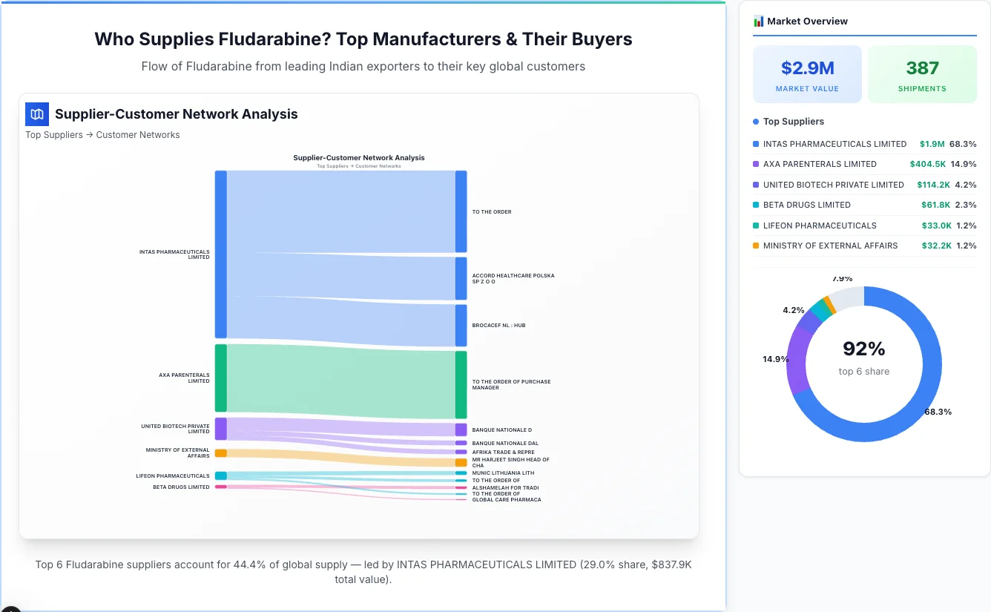The height and width of the screenshot is (612, 991).
Task: Click the 387 SHIPMENTS card
Action: coord(922,73)
